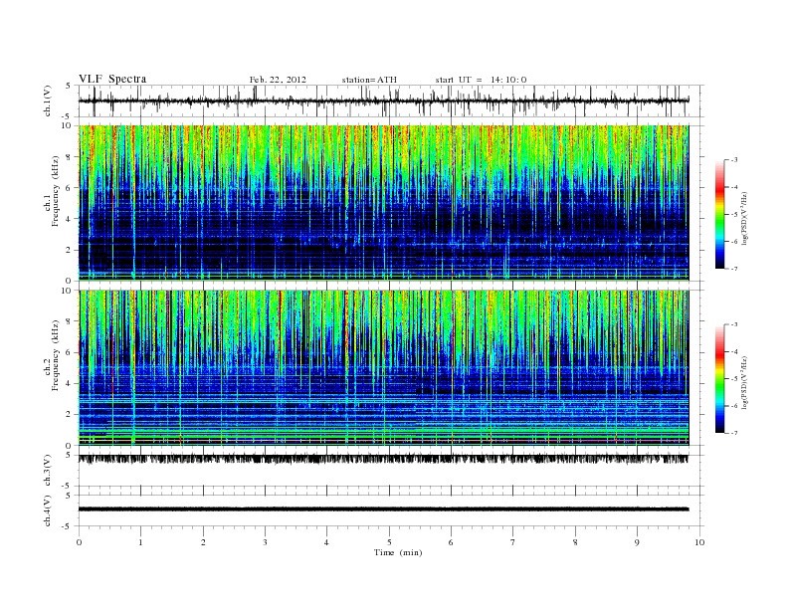Click the time-axis tick label "5"
788x609 pixels.
point(389,542)
